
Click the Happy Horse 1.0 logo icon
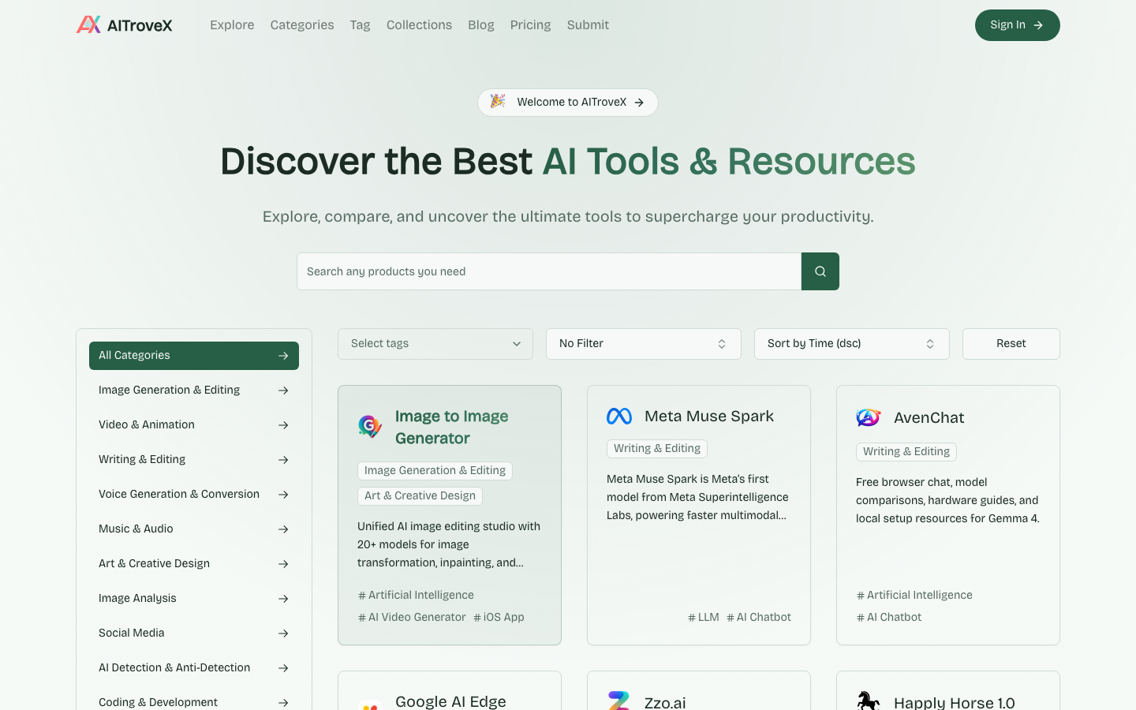[869, 701]
